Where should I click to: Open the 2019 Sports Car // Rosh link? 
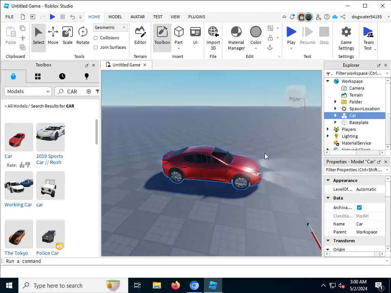[x=50, y=159]
